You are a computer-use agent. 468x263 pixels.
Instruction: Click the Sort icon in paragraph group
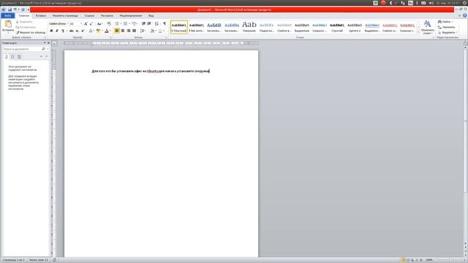click(156, 23)
